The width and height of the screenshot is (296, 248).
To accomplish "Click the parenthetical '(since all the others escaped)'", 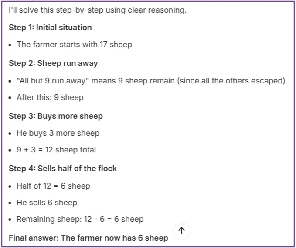I will coord(232,81).
